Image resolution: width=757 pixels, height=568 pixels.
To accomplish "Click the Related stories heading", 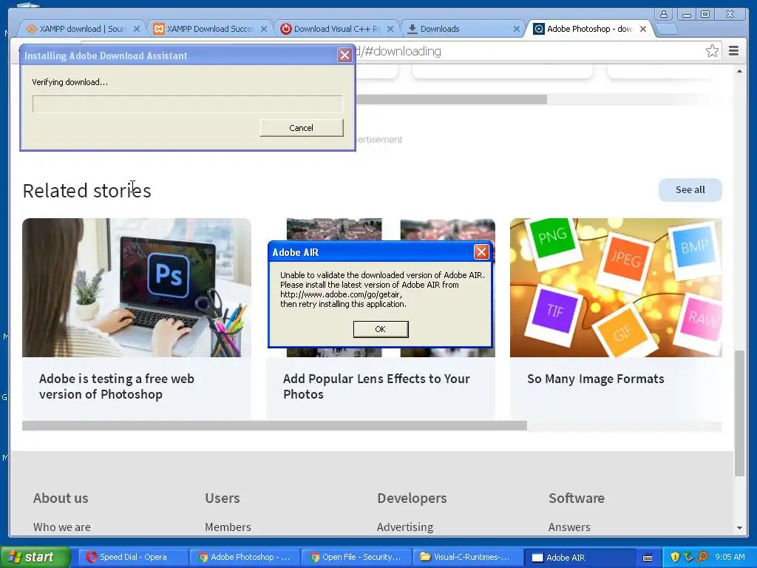I will click(87, 191).
